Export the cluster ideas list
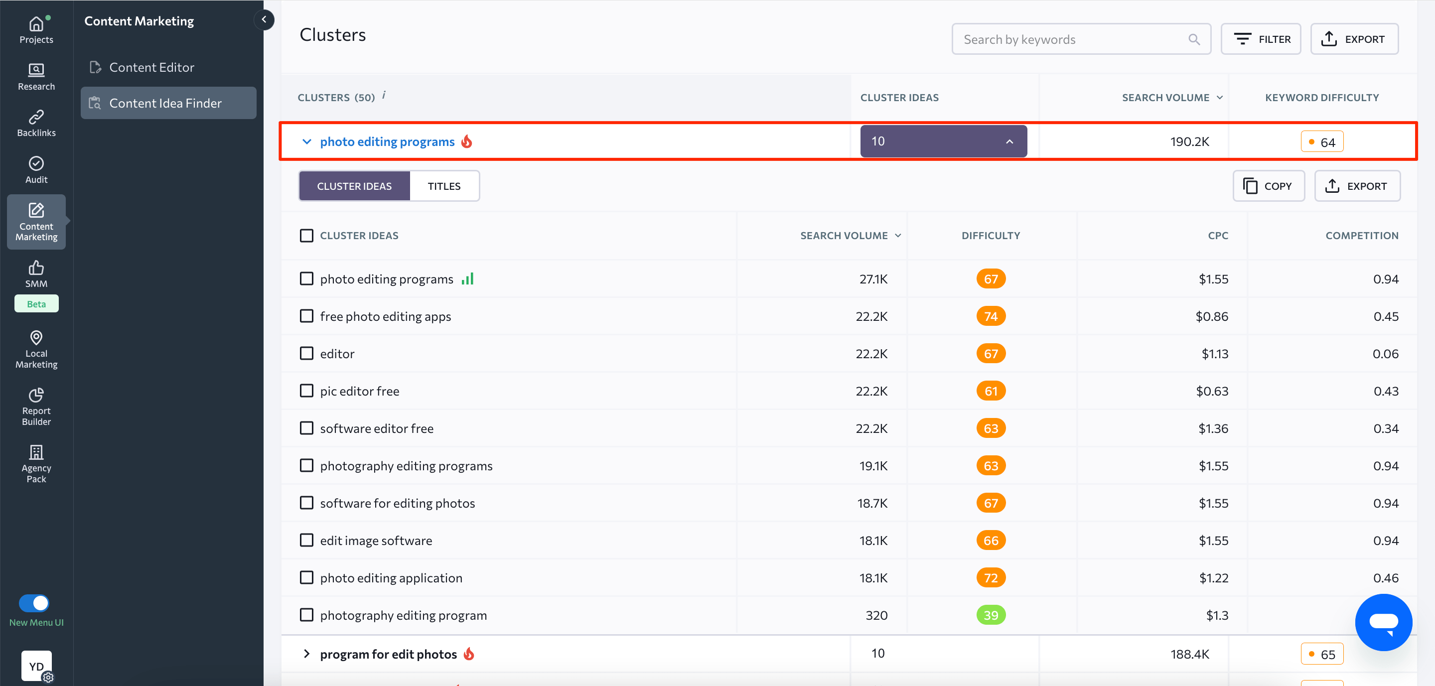 click(1358, 185)
